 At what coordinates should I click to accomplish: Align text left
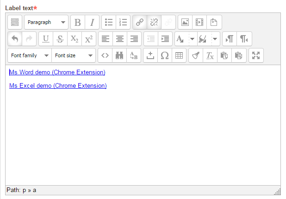click(x=106, y=39)
